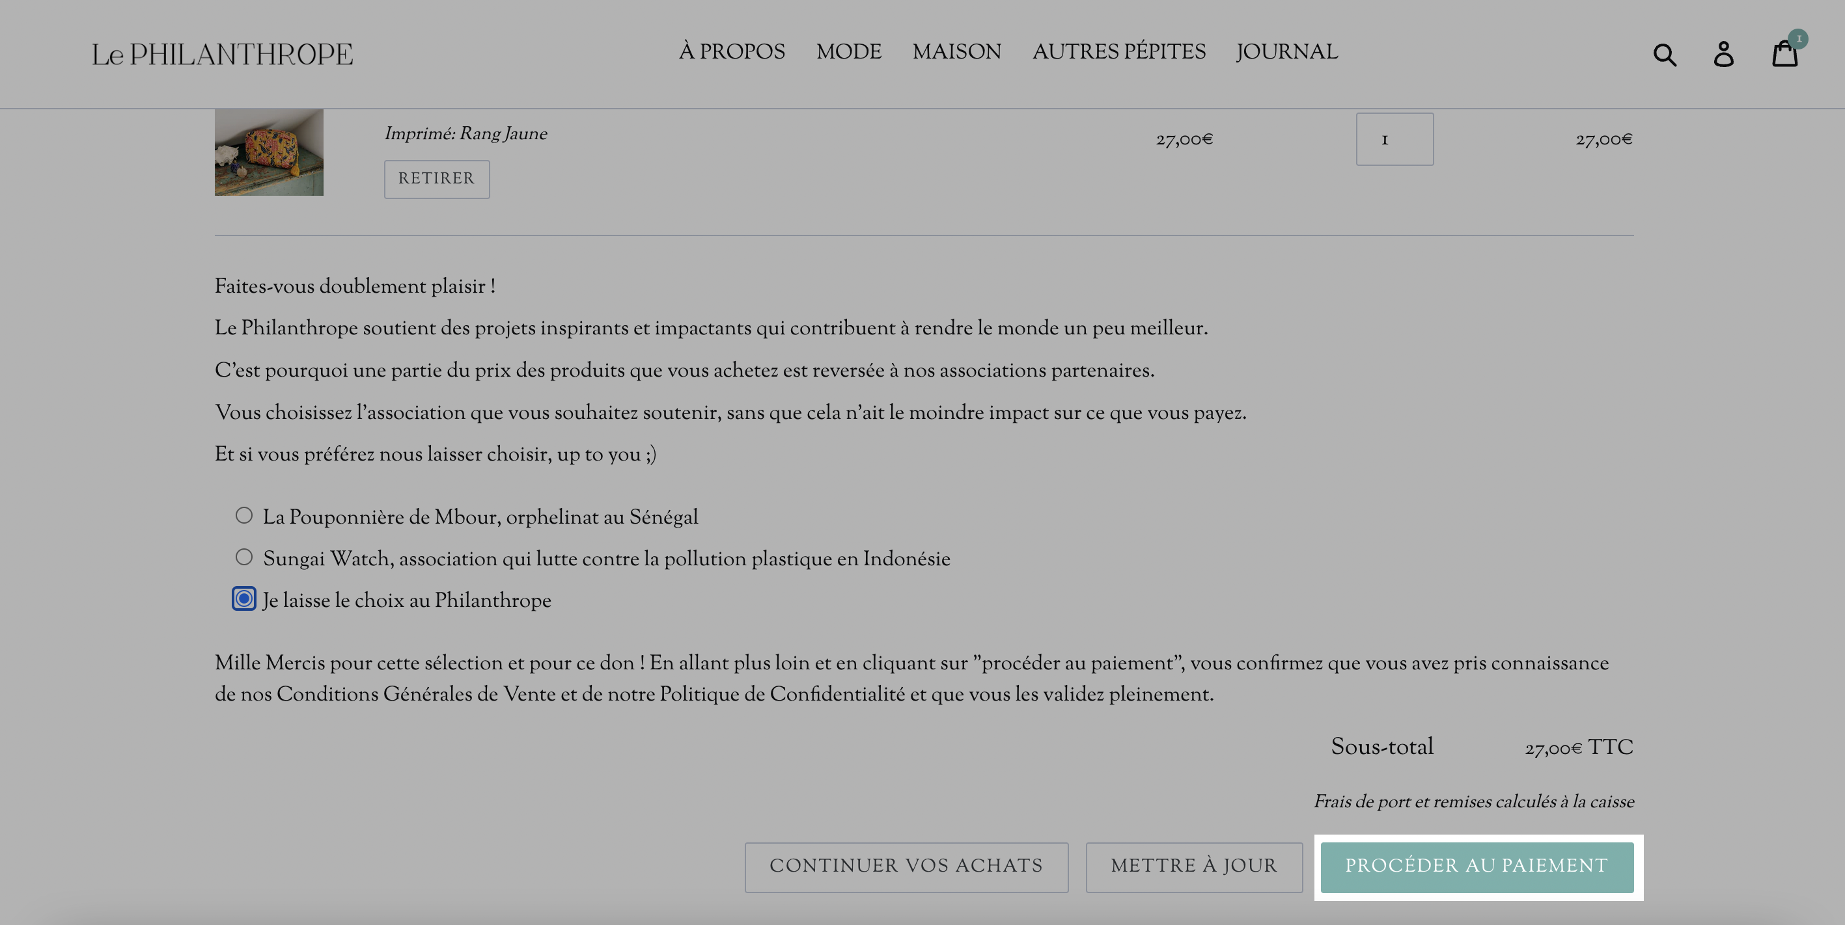Click the Sous-total label
This screenshot has width=1845, height=925.
[1381, 747]
